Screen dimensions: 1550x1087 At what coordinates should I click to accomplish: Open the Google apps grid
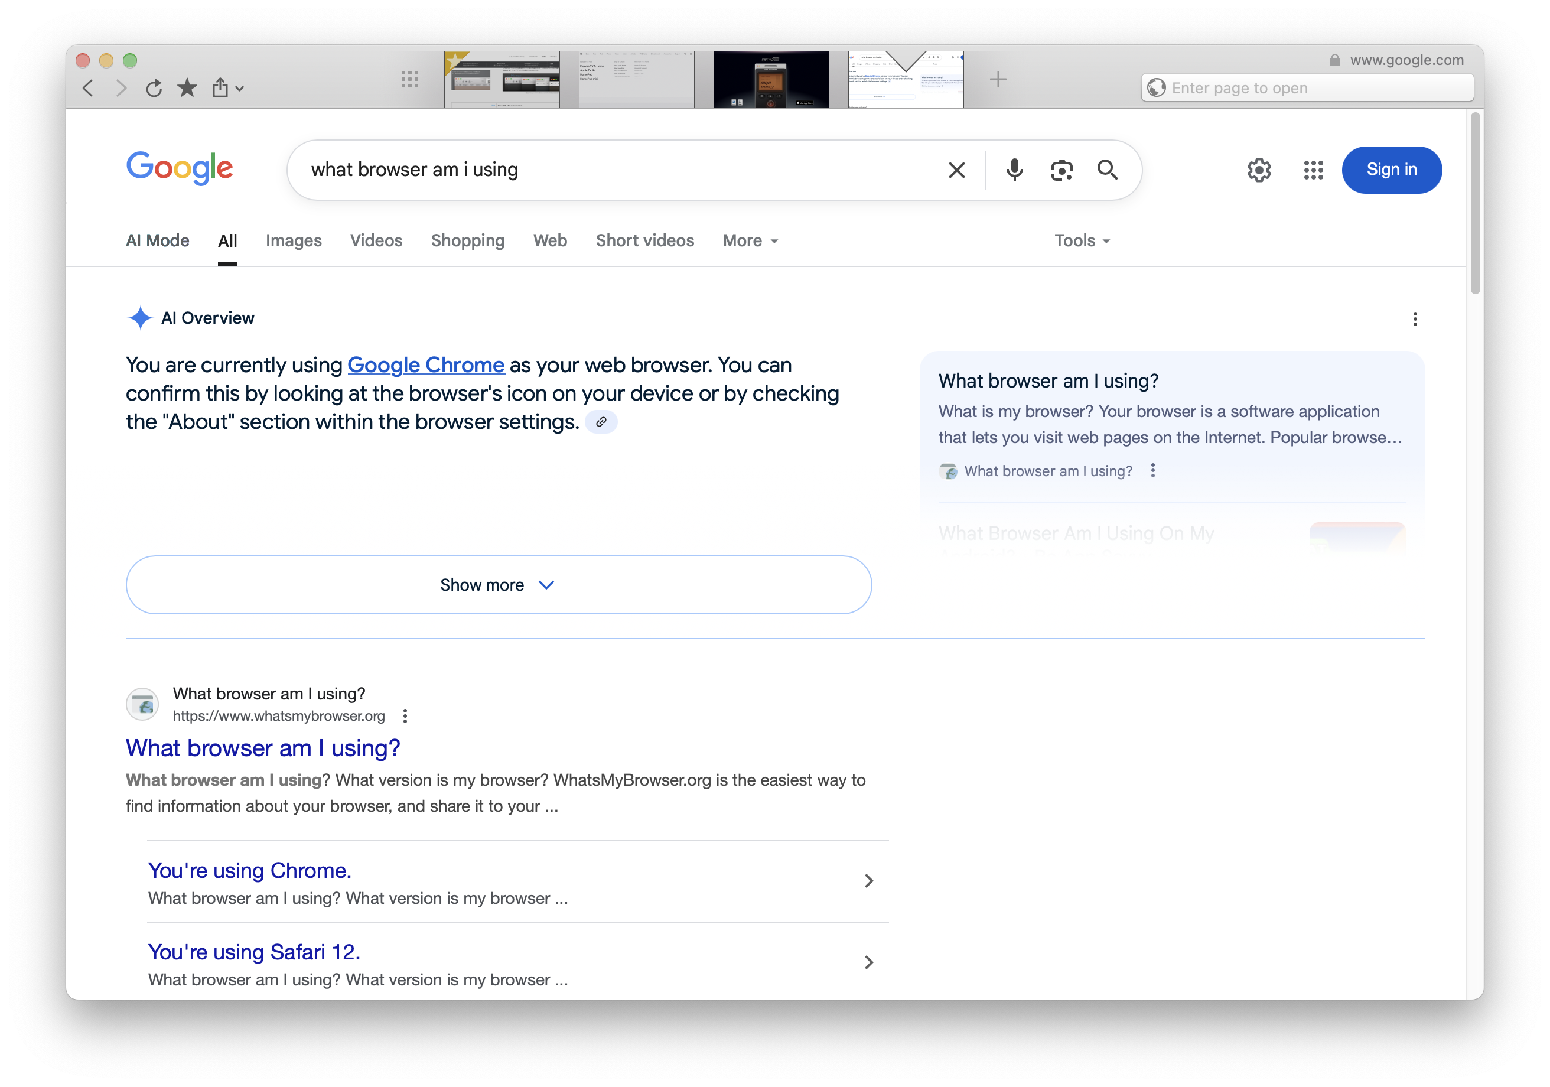[x=1313, y=170]
